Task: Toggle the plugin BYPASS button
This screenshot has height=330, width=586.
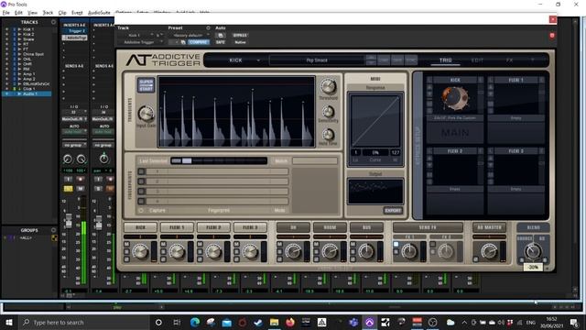Action: (240, 35)
